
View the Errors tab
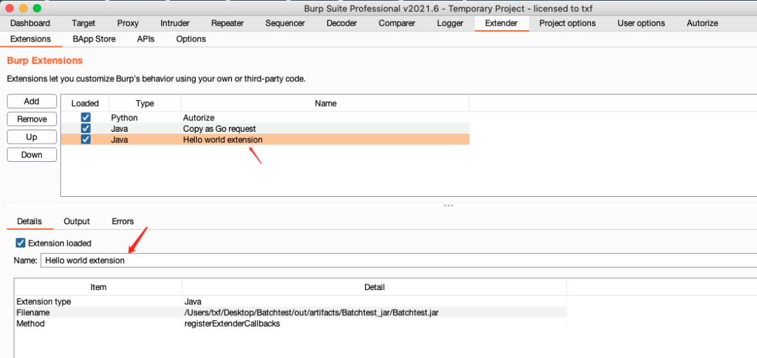pyautogui.click(x=123, y=221)
